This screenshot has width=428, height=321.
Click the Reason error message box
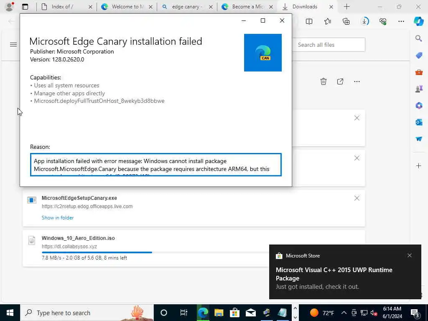(156, 165)
